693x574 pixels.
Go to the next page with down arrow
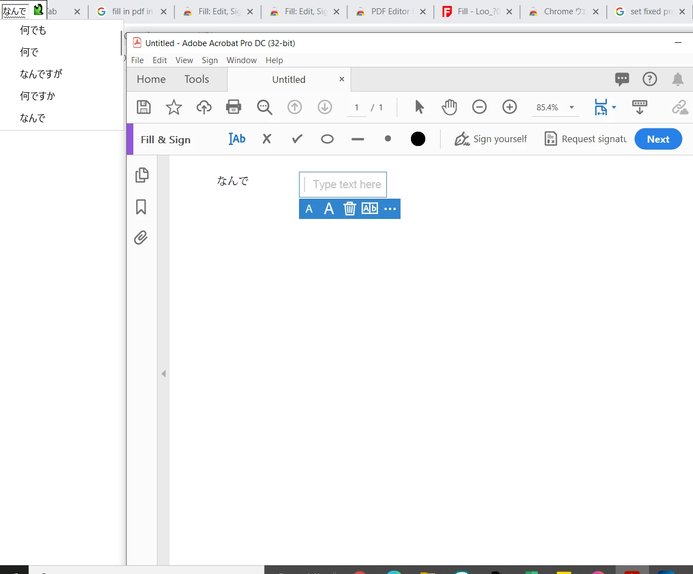(325, 107)
